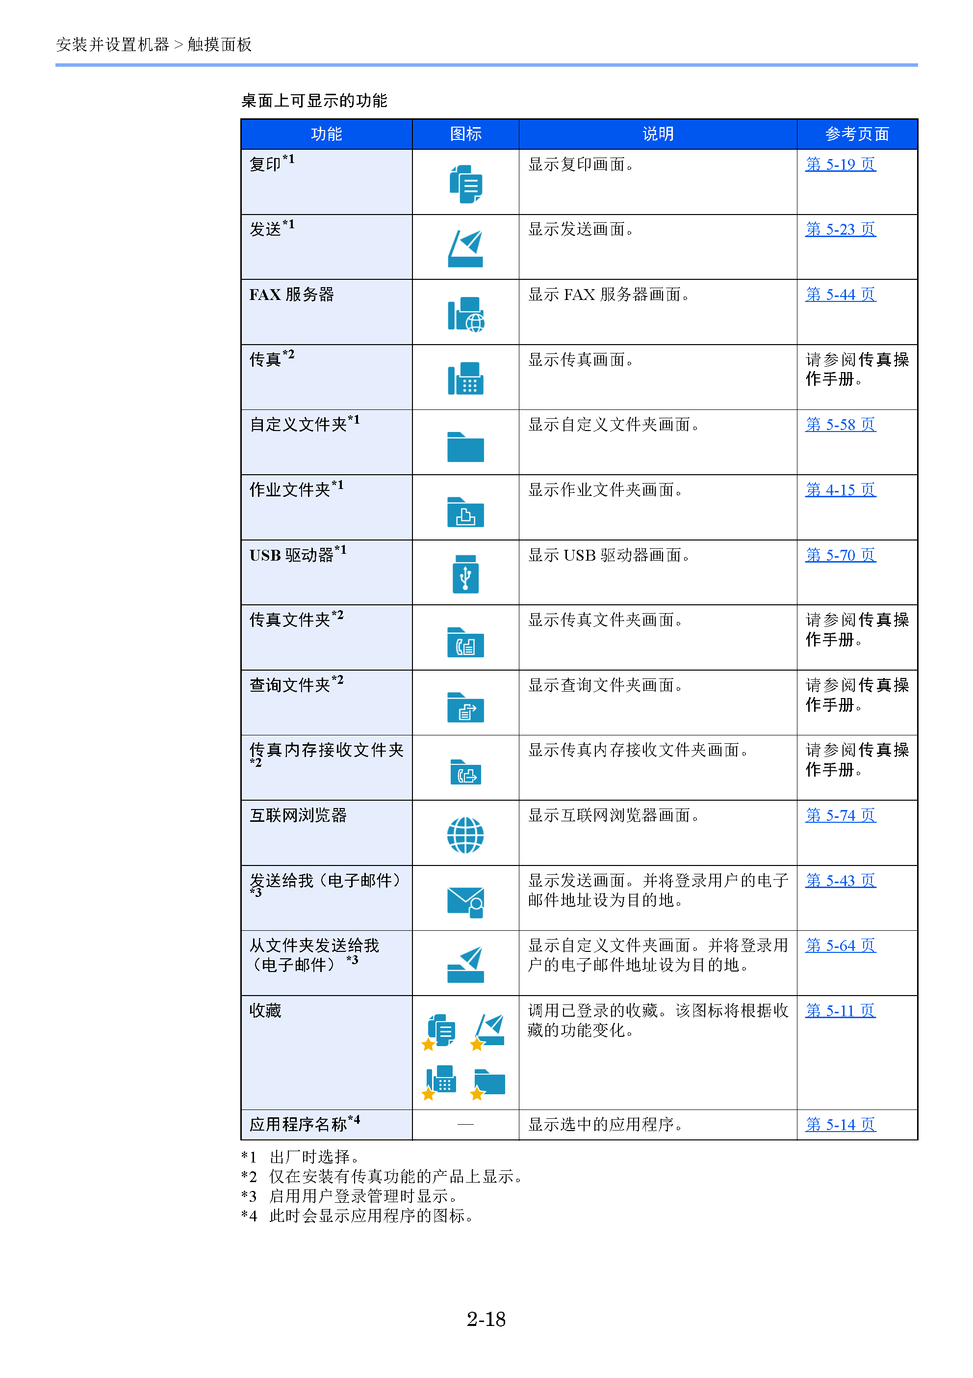Select the 复印 function cell
This screenshot has width=973, height=1378.
(327, 182)
